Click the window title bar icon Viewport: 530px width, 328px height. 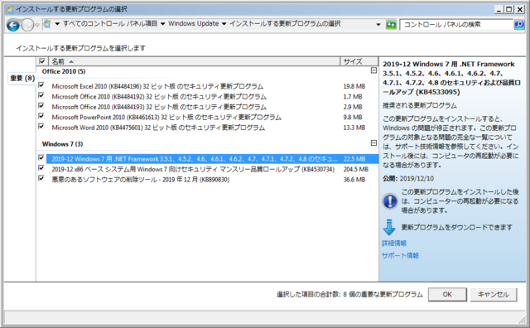click(10, 9)
